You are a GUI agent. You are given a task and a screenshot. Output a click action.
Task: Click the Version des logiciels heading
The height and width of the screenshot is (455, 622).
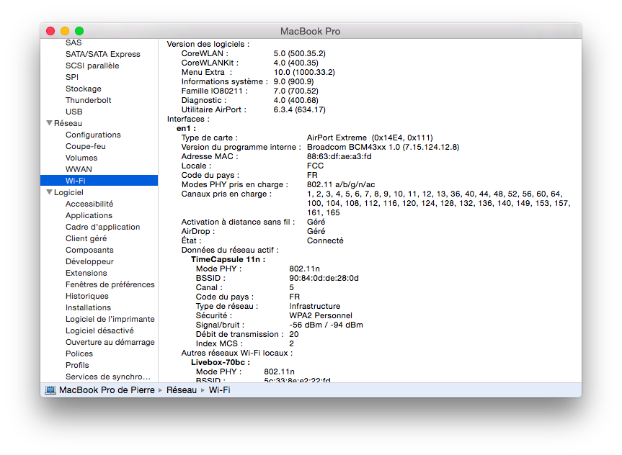pos(208,44)
